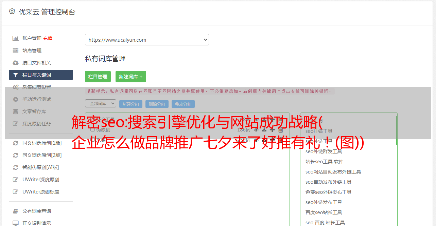Click the monitor icon for 正文识别演示

[x=16, y=223]
